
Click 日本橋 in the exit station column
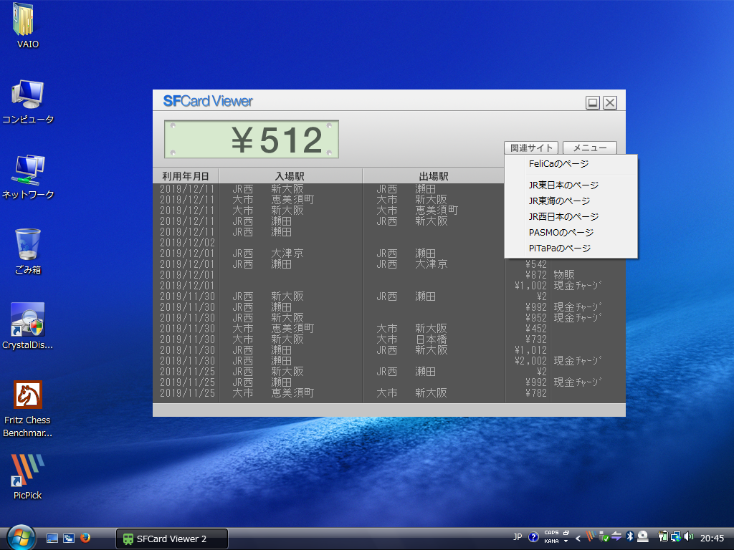pos(431,339)
